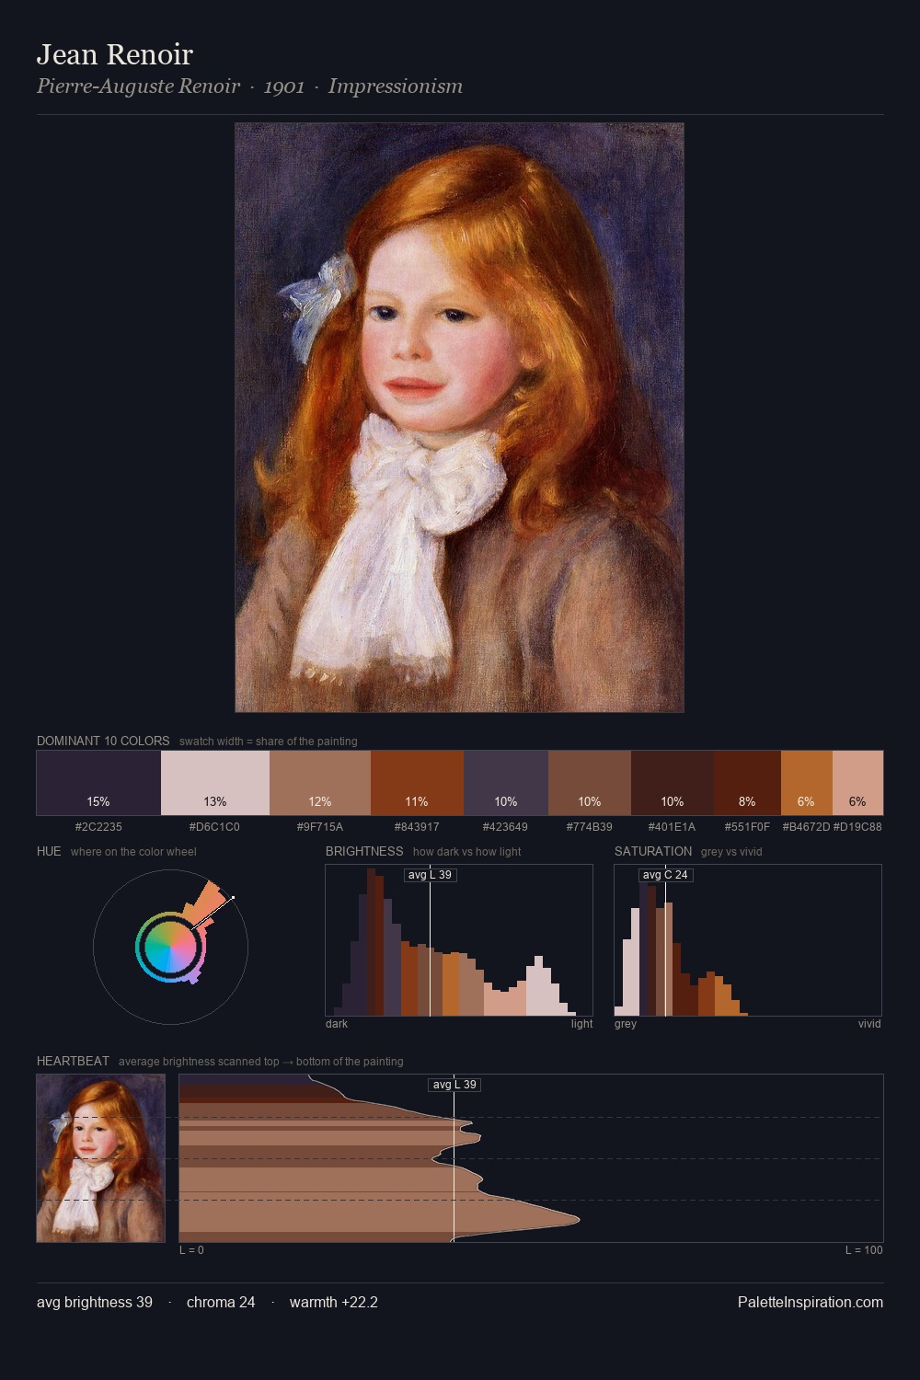
Task: Click the 'avg L 39' label in brightness histogram
Action: coord(431,875)
